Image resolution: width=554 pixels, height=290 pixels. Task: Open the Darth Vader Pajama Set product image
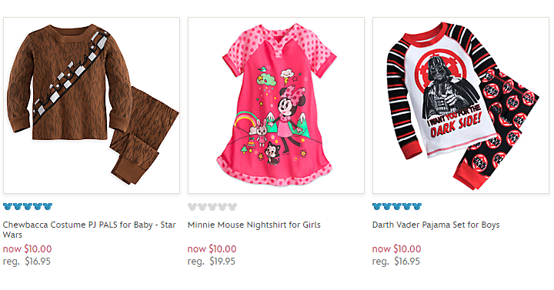tap(461, 105)
